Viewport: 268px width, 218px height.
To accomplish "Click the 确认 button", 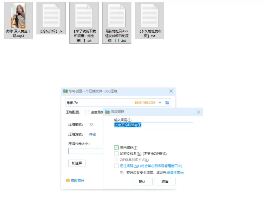I will [x=142, y=182].
